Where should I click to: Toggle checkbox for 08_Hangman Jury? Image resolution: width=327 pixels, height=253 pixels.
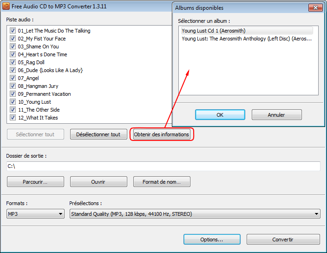point(13,86)
